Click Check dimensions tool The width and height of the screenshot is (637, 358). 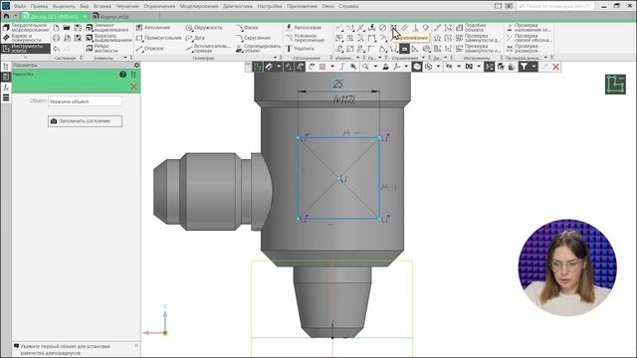coord(523,49)
